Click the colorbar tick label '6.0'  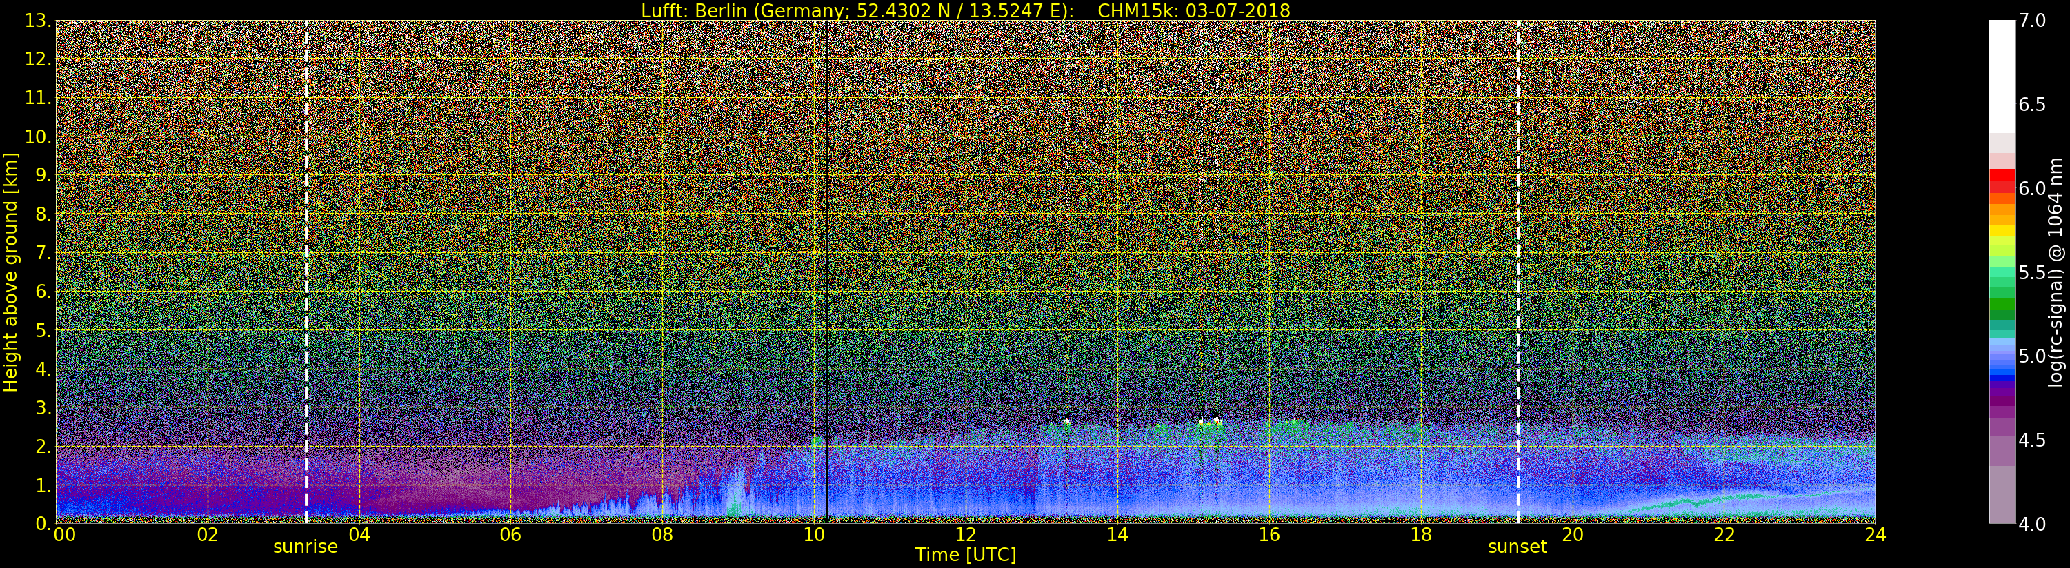2032,188
